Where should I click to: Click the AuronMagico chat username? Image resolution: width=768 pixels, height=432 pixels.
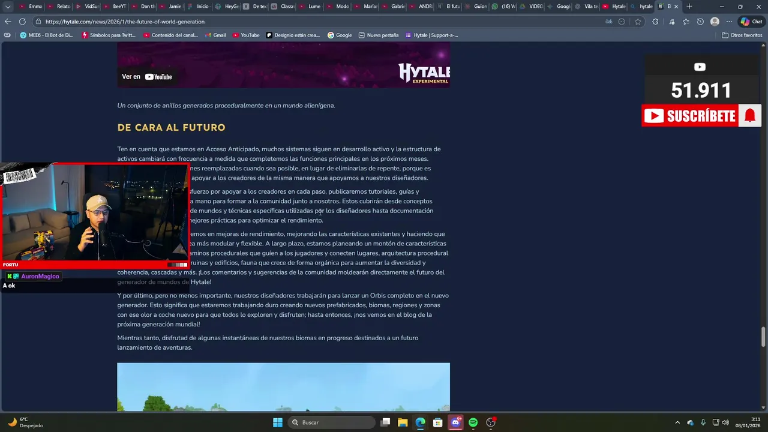click(x=40, y=276)
